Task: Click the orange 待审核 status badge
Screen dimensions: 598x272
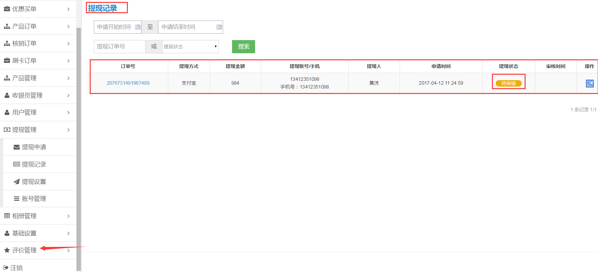Action: pyautogui.click(x=509, y=83)
